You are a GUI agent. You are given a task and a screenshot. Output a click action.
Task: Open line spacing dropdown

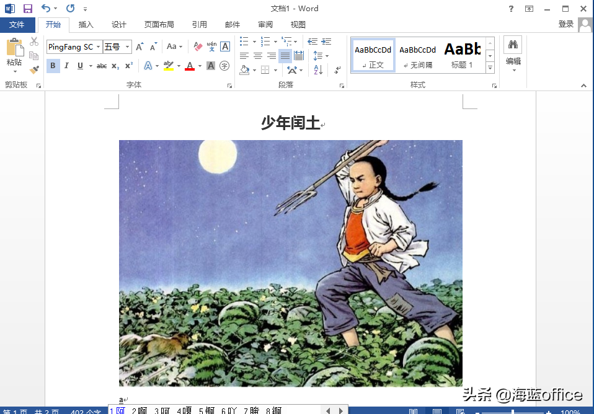pyautogui.click(x=321, y=56)
